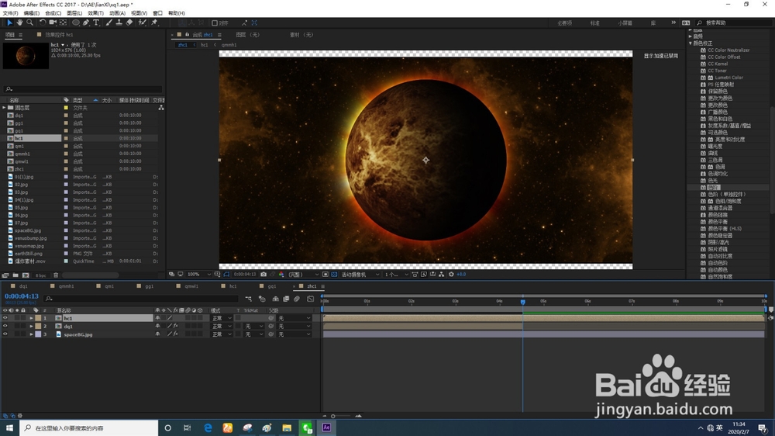This screenshot has width=775, height=436.
Task: Open the 文件(F) menu
Action: pyautogui.click(x=10, y=13)
